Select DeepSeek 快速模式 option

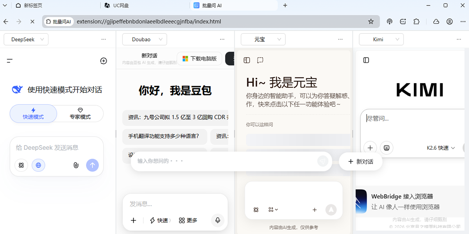(33, 113)
